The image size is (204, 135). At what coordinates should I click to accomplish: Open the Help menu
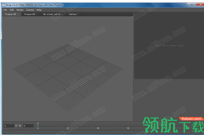click(39, 10)
